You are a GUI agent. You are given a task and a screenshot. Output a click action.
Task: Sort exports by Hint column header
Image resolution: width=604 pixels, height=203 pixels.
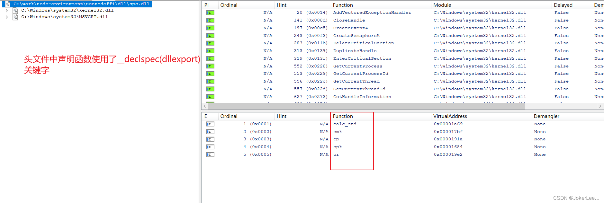(302, 116)
